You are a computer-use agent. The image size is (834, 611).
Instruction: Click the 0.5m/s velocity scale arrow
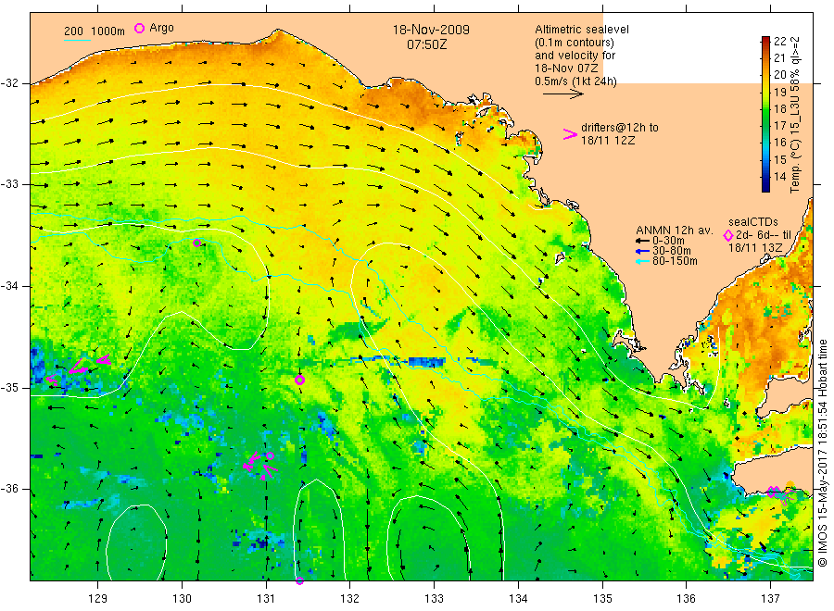(562, 94)
